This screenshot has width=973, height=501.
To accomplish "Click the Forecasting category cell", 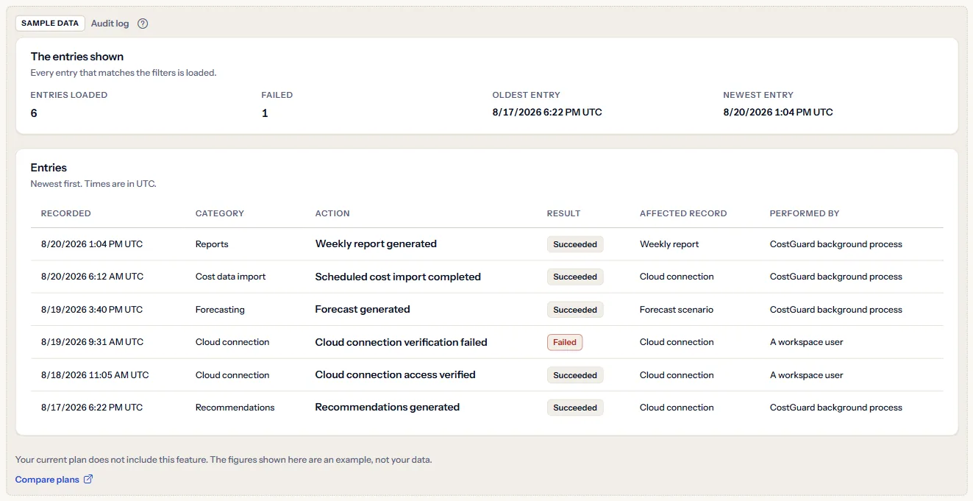I will (220, 310).
